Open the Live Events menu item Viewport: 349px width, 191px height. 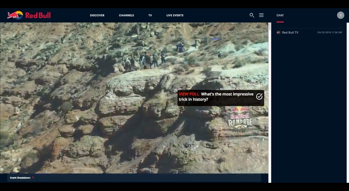175,15
